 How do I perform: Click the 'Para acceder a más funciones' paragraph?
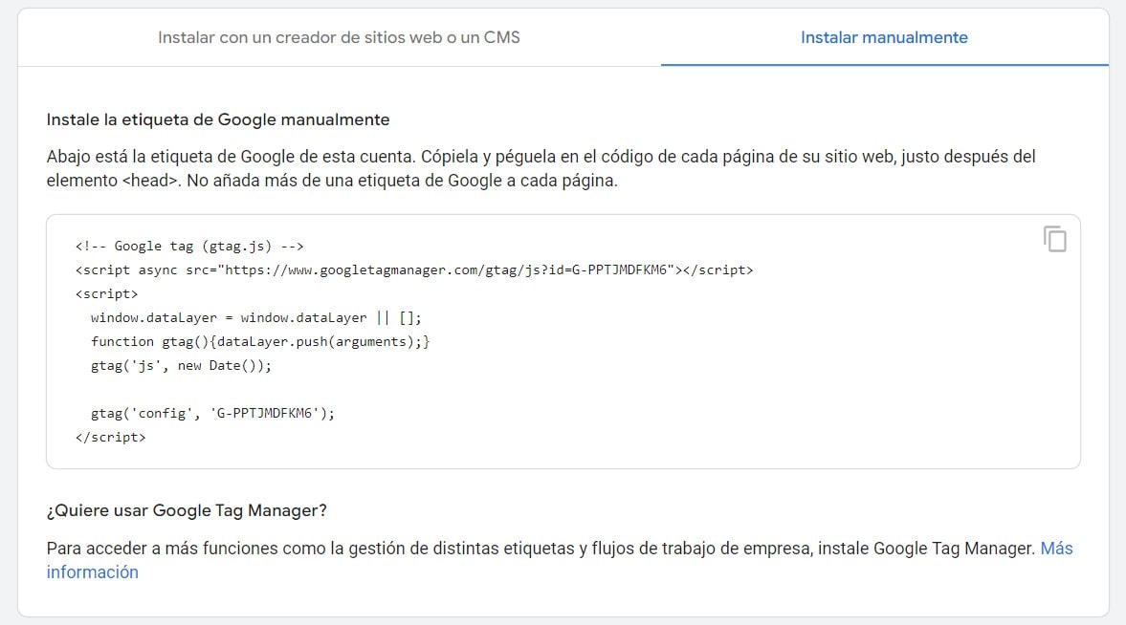560,560
